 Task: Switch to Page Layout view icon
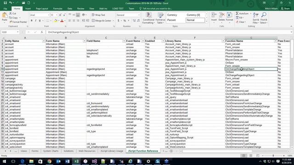pos(251,156)
